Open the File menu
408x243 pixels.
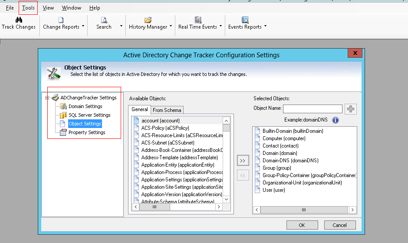[x=10, y=8]
